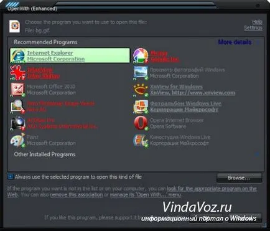The width and height of the screenshot is (270, 231).
Task: Select the red 'ACDSee Pro' program name
Action: click(41, 120)
